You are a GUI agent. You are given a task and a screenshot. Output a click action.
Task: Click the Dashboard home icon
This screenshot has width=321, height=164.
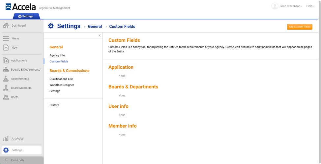6,26
